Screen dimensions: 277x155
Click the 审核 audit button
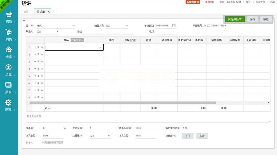[x=266, y=19]
